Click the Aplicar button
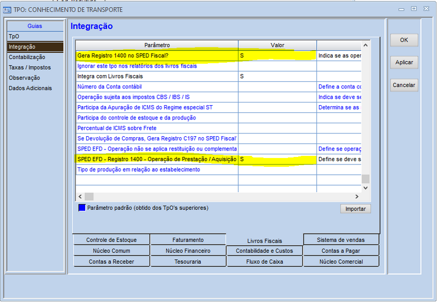Screen dimensions: 437x303 (x=404, y=63)
